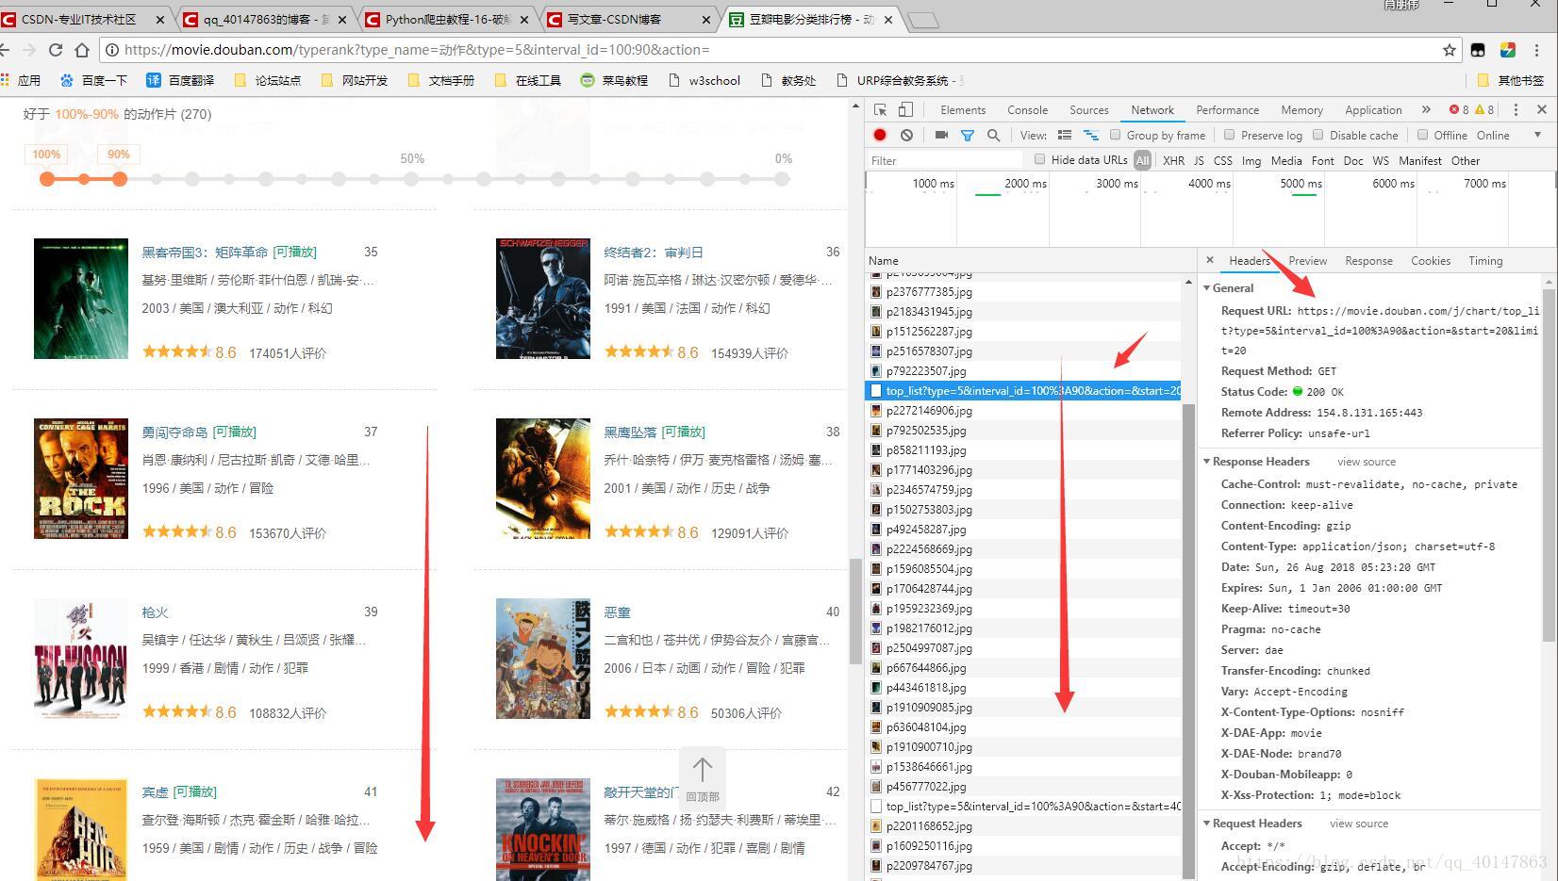The image size is (1558, 881).
Task: Open the Sources panel
Action: [1088, 109]
